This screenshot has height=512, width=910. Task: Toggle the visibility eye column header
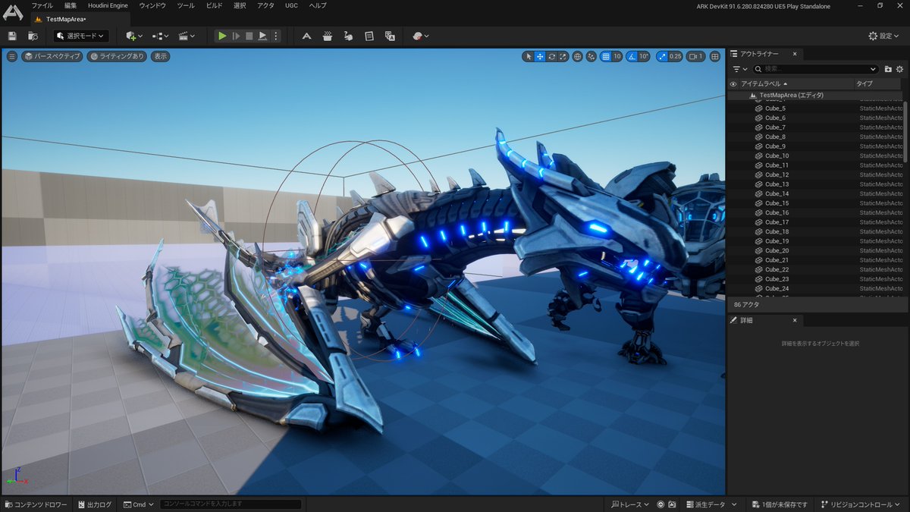[733, 83]
